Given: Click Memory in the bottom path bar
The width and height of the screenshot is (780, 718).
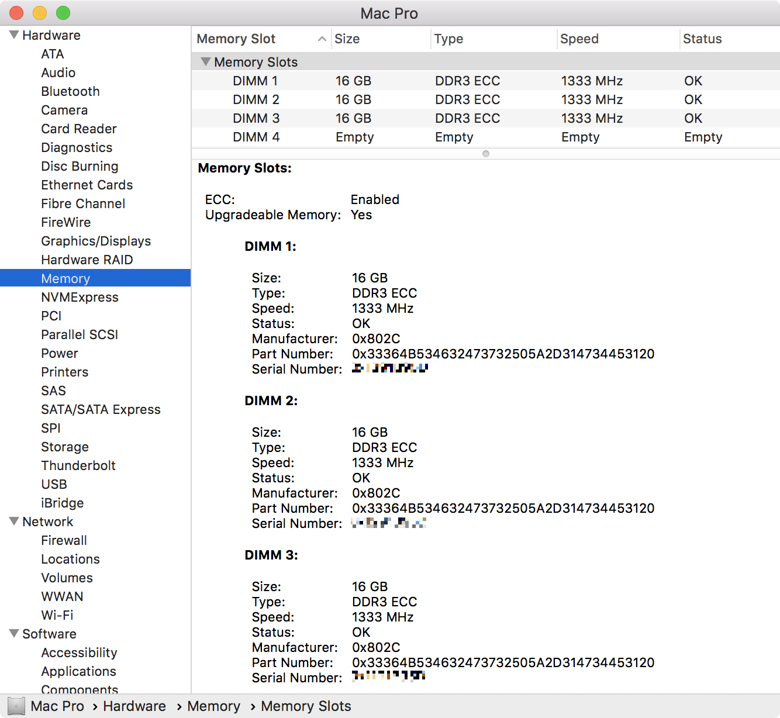Looking at the screenshot, I should [213, 706].
